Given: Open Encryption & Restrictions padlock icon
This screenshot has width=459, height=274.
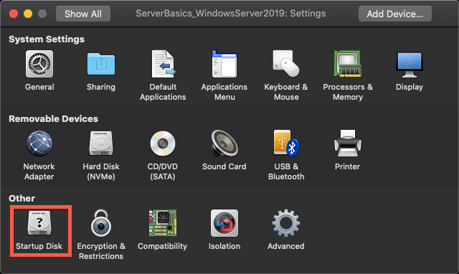Looking at the screenshot, I should tap(101, 223).
